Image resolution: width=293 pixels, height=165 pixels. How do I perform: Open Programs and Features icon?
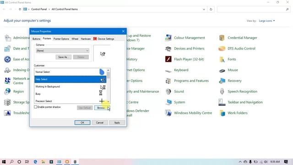(x=168, y=81)
